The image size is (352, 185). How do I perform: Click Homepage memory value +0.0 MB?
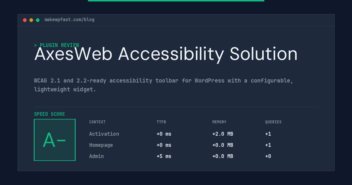[223, 145]
